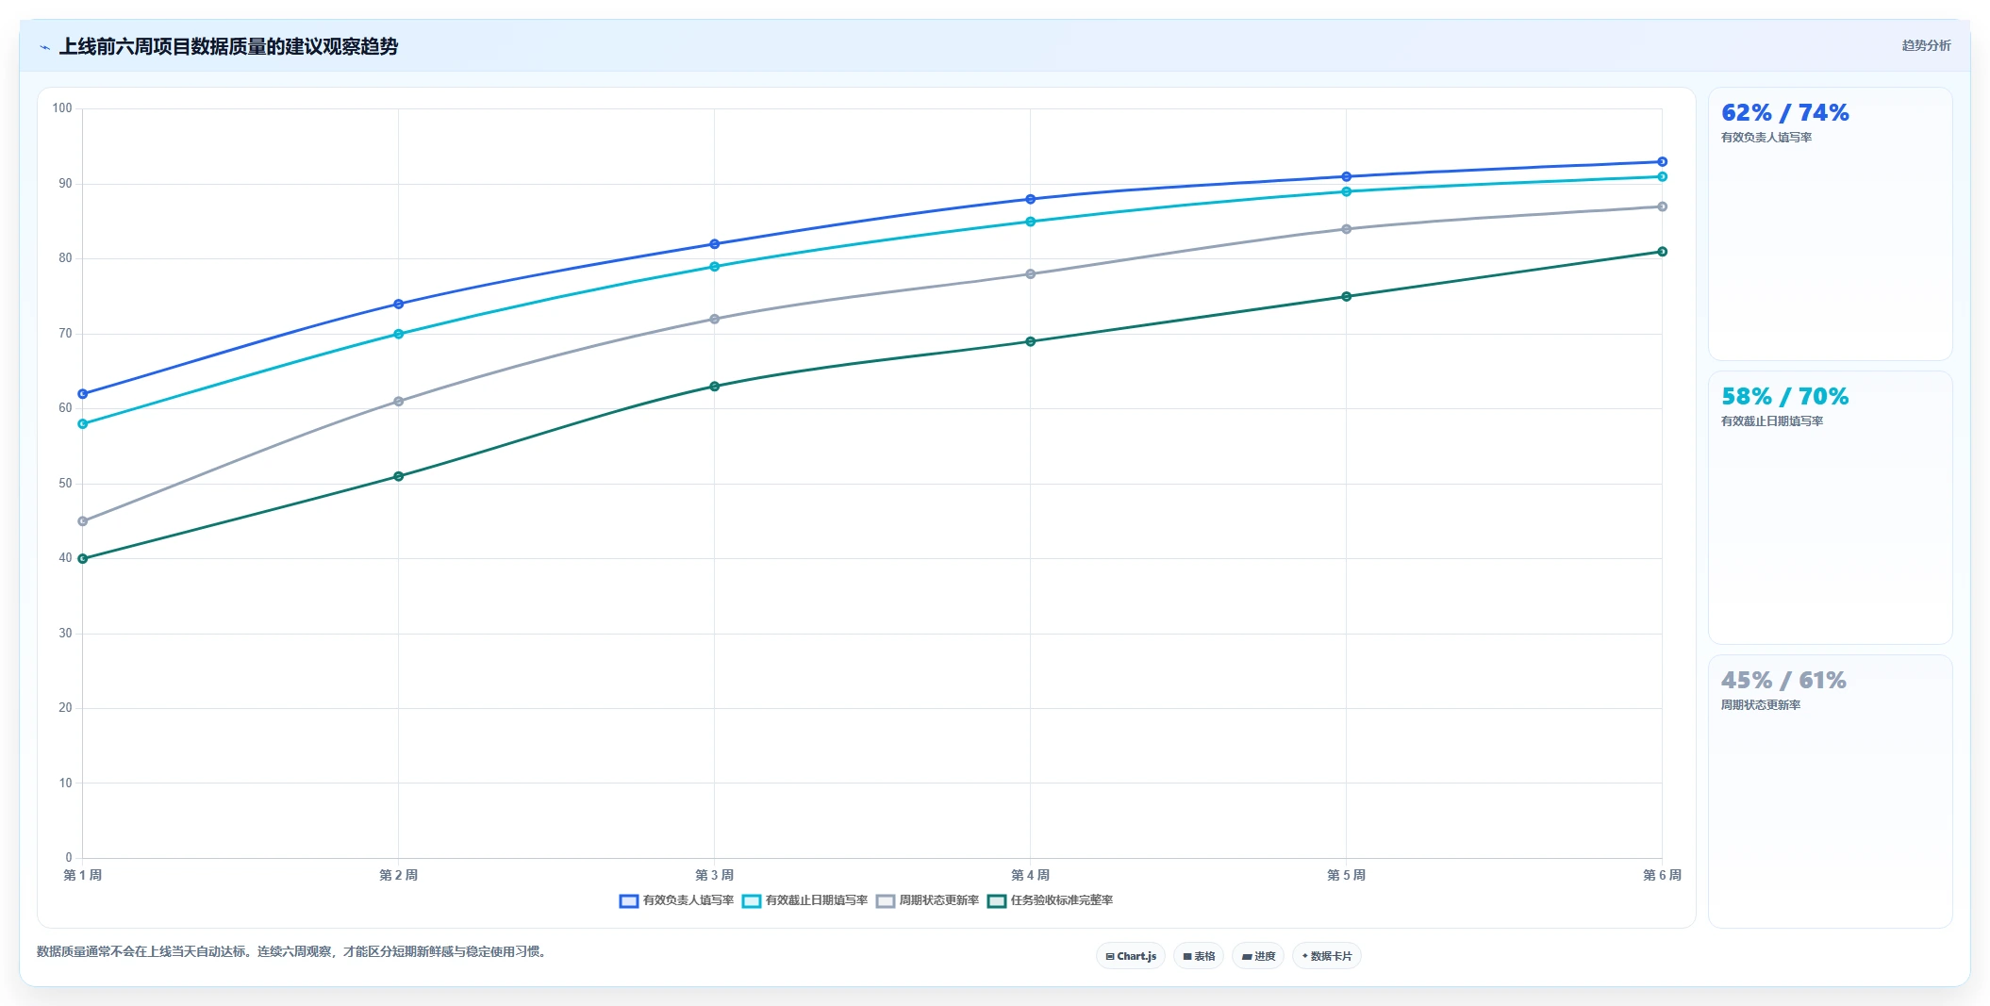Select the 第 4 周 point on blue 负责人 line
The image size is (1990, 1006).
click(1030, 199)
